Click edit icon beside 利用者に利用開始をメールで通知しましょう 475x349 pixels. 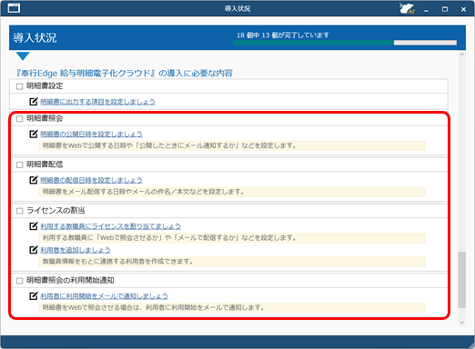(x=34, y=296)
